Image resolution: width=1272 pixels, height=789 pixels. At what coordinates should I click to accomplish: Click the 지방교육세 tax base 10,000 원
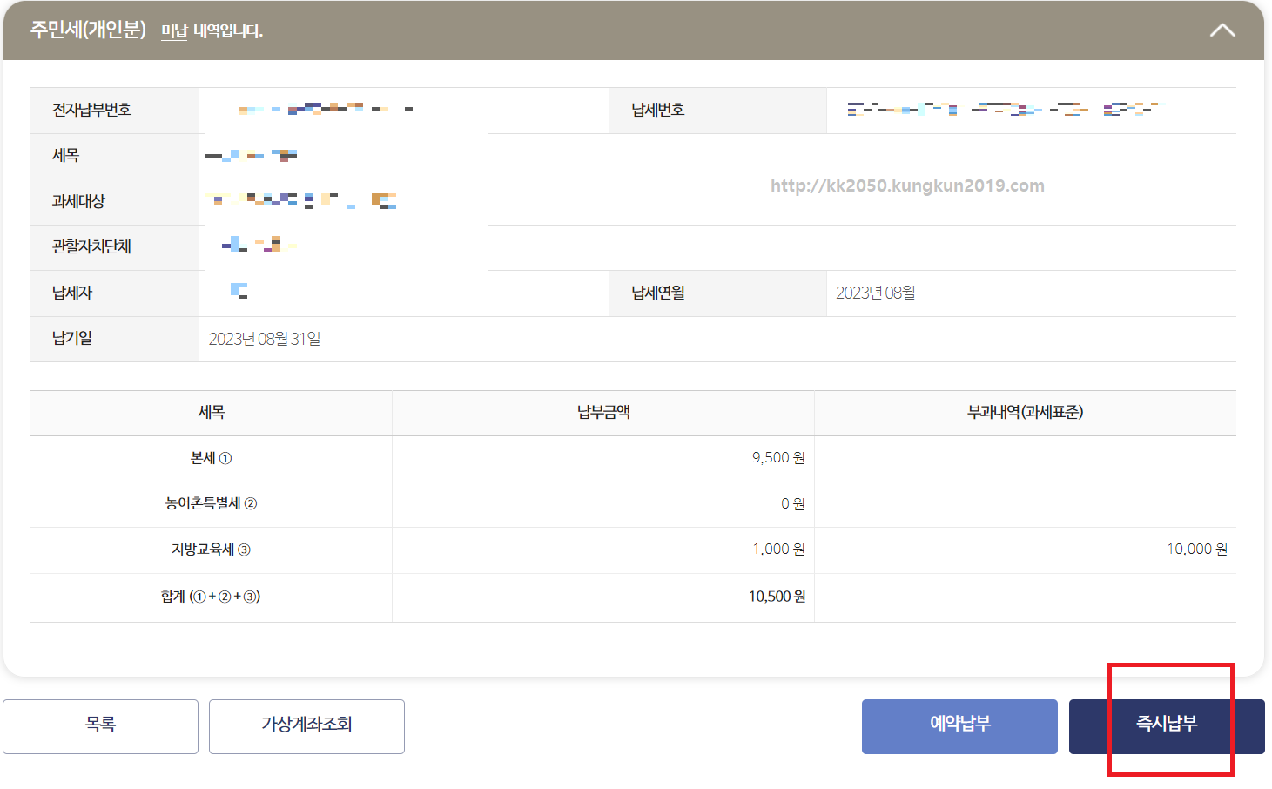[x=1196, y=550]
